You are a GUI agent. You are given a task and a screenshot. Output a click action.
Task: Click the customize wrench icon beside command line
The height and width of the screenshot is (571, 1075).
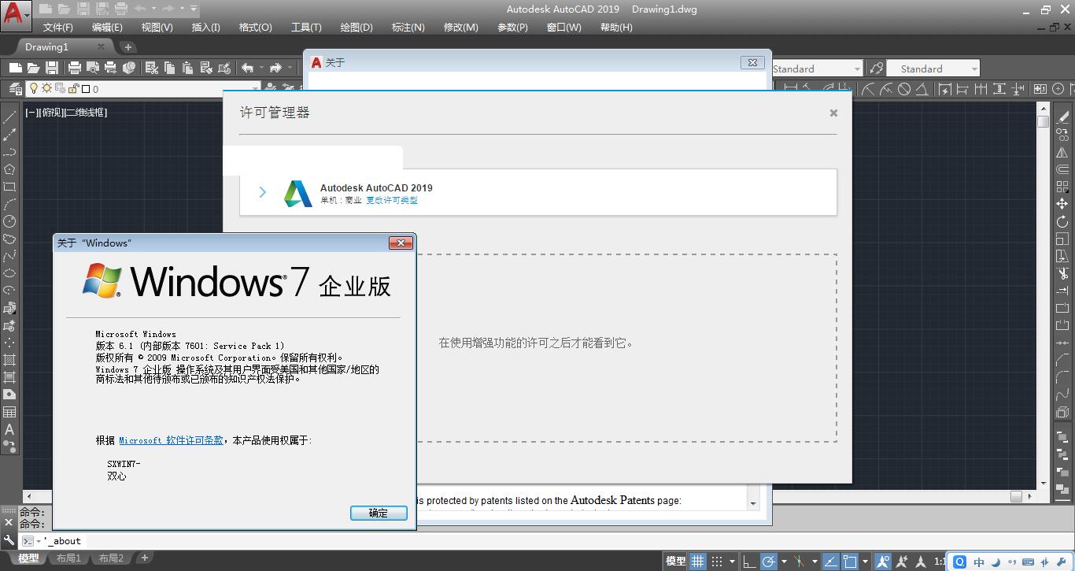(x=9, y=540)
